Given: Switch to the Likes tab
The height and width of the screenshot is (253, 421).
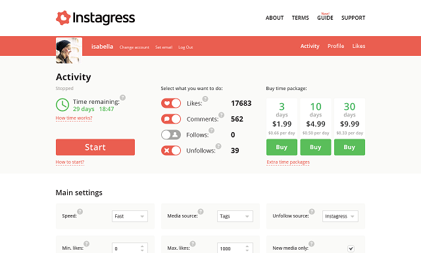Looking at the screenshot, I should click(359, 46).
